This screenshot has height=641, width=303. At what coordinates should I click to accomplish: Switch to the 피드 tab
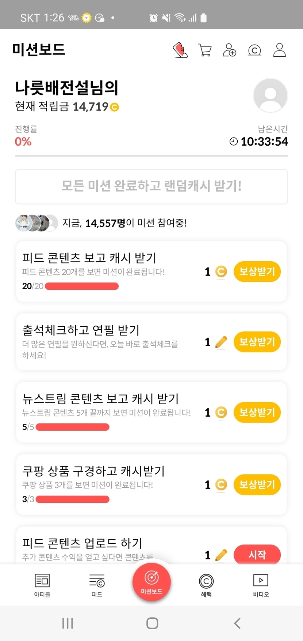(x=97, y=585)
